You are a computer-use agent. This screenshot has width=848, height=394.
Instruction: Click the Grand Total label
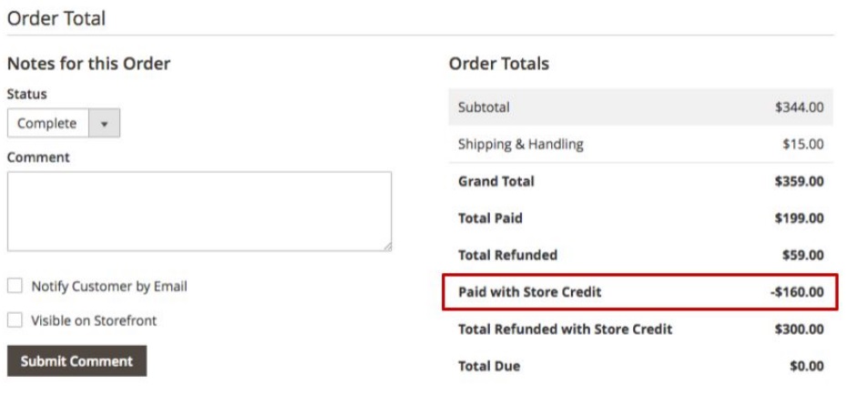click(496, 181)
